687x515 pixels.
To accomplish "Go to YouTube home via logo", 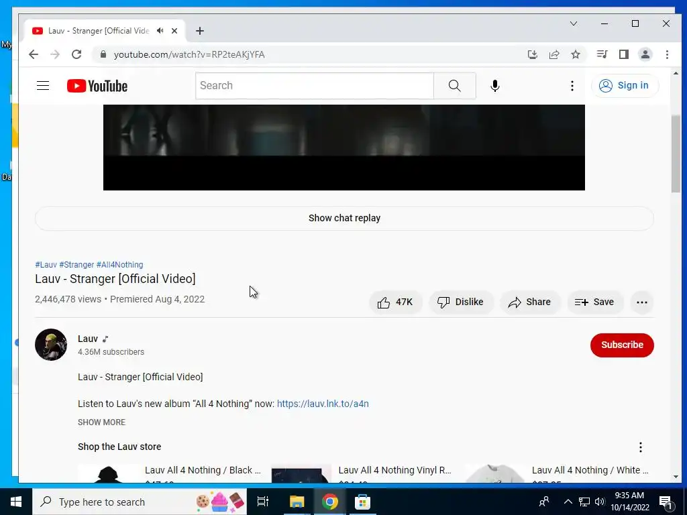I will [97, 86].
